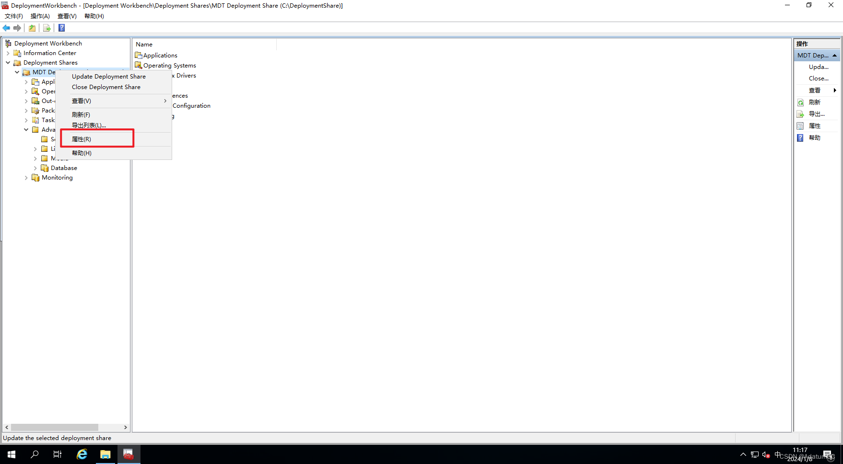Image resolution: width=843 pixels, height=464 pixels.
Task: Click the Deployment Shares folder icon
Action: click(x=18, y=63)
